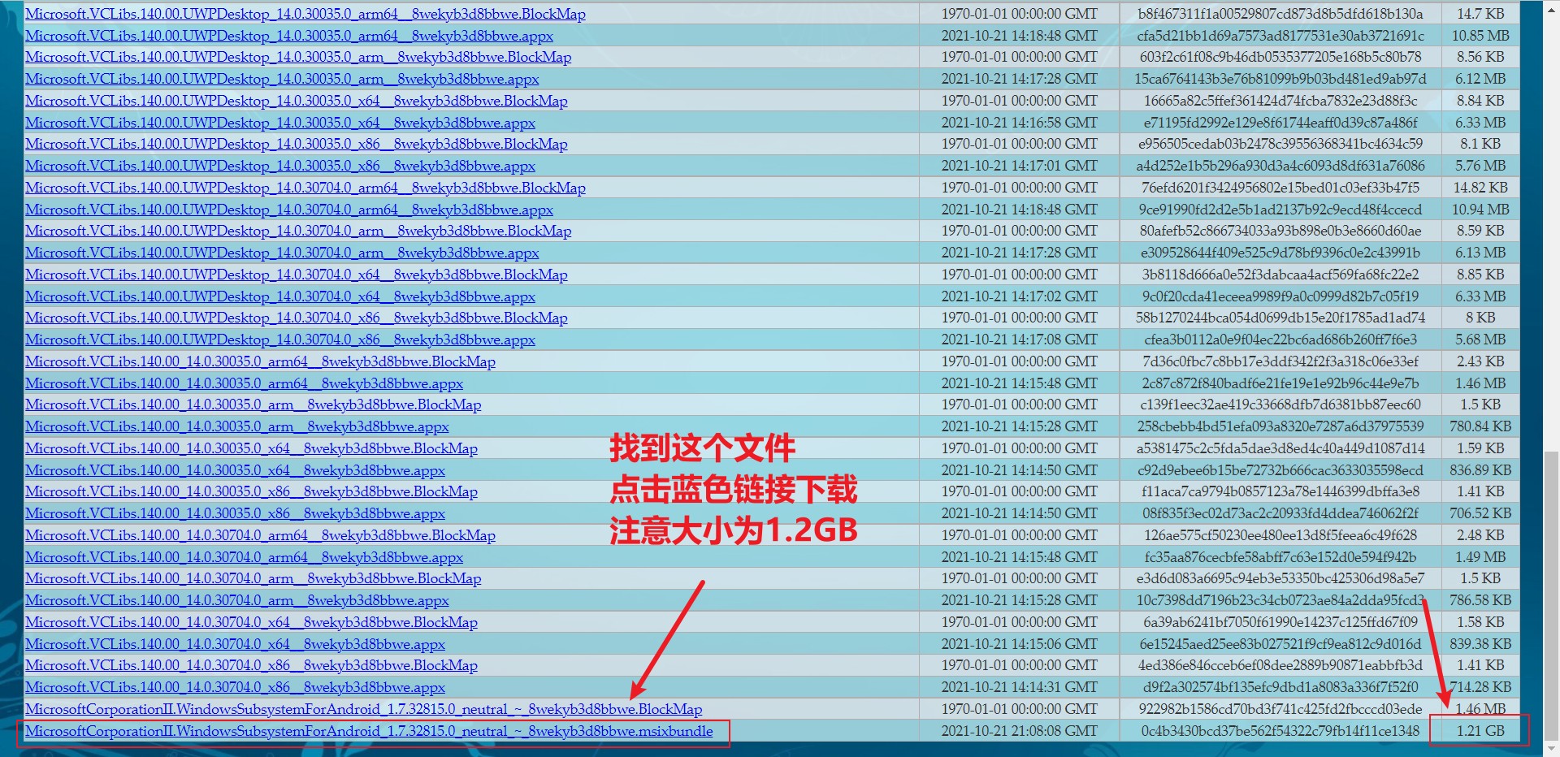Click the date '2021-10-21 14:16:58 GMT'
This screenshot has width=1560, height=757.
point(1019,123)
